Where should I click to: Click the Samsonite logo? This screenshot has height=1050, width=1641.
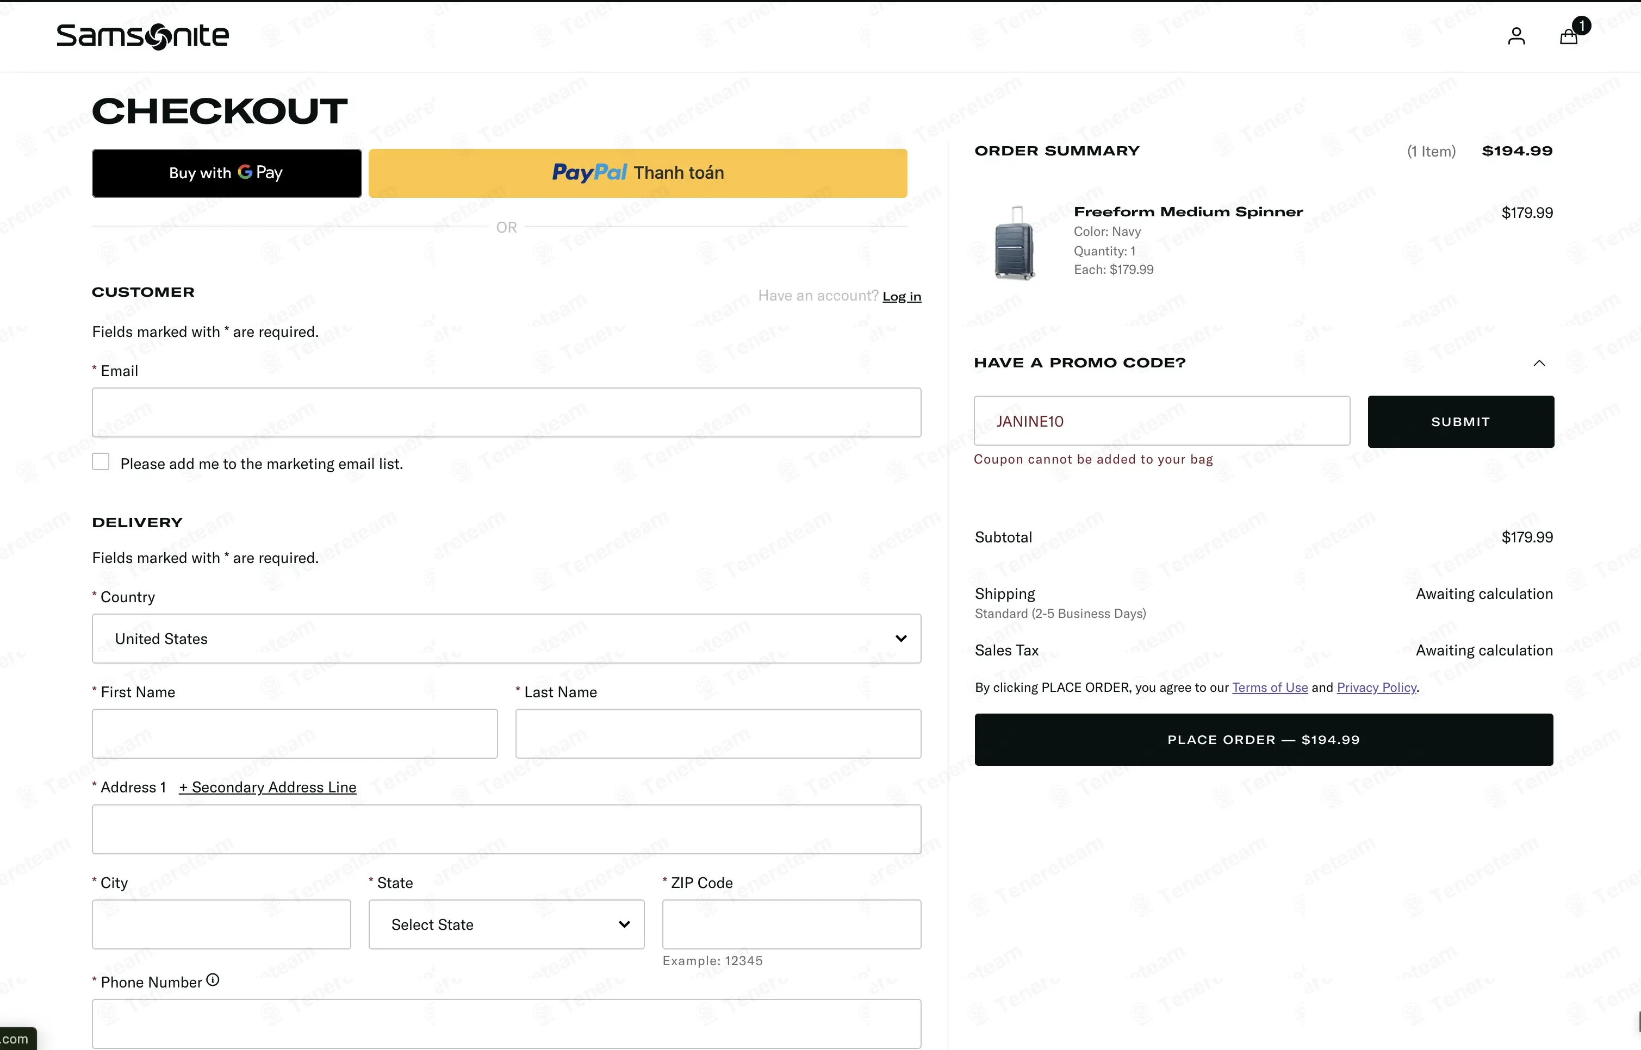point(142,36)
